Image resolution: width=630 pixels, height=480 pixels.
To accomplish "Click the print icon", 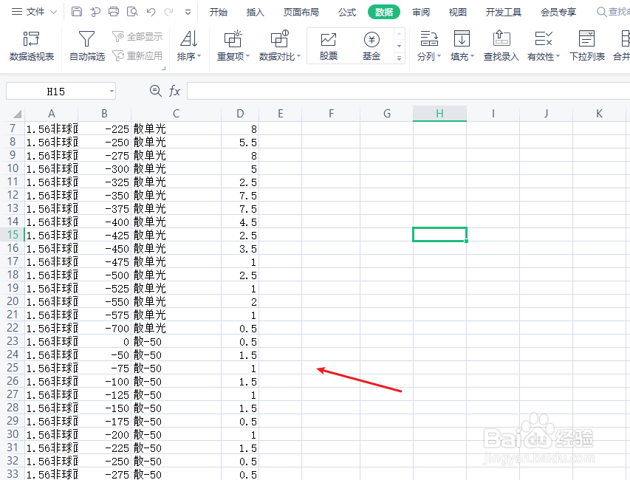I will [x=114, y=12].
